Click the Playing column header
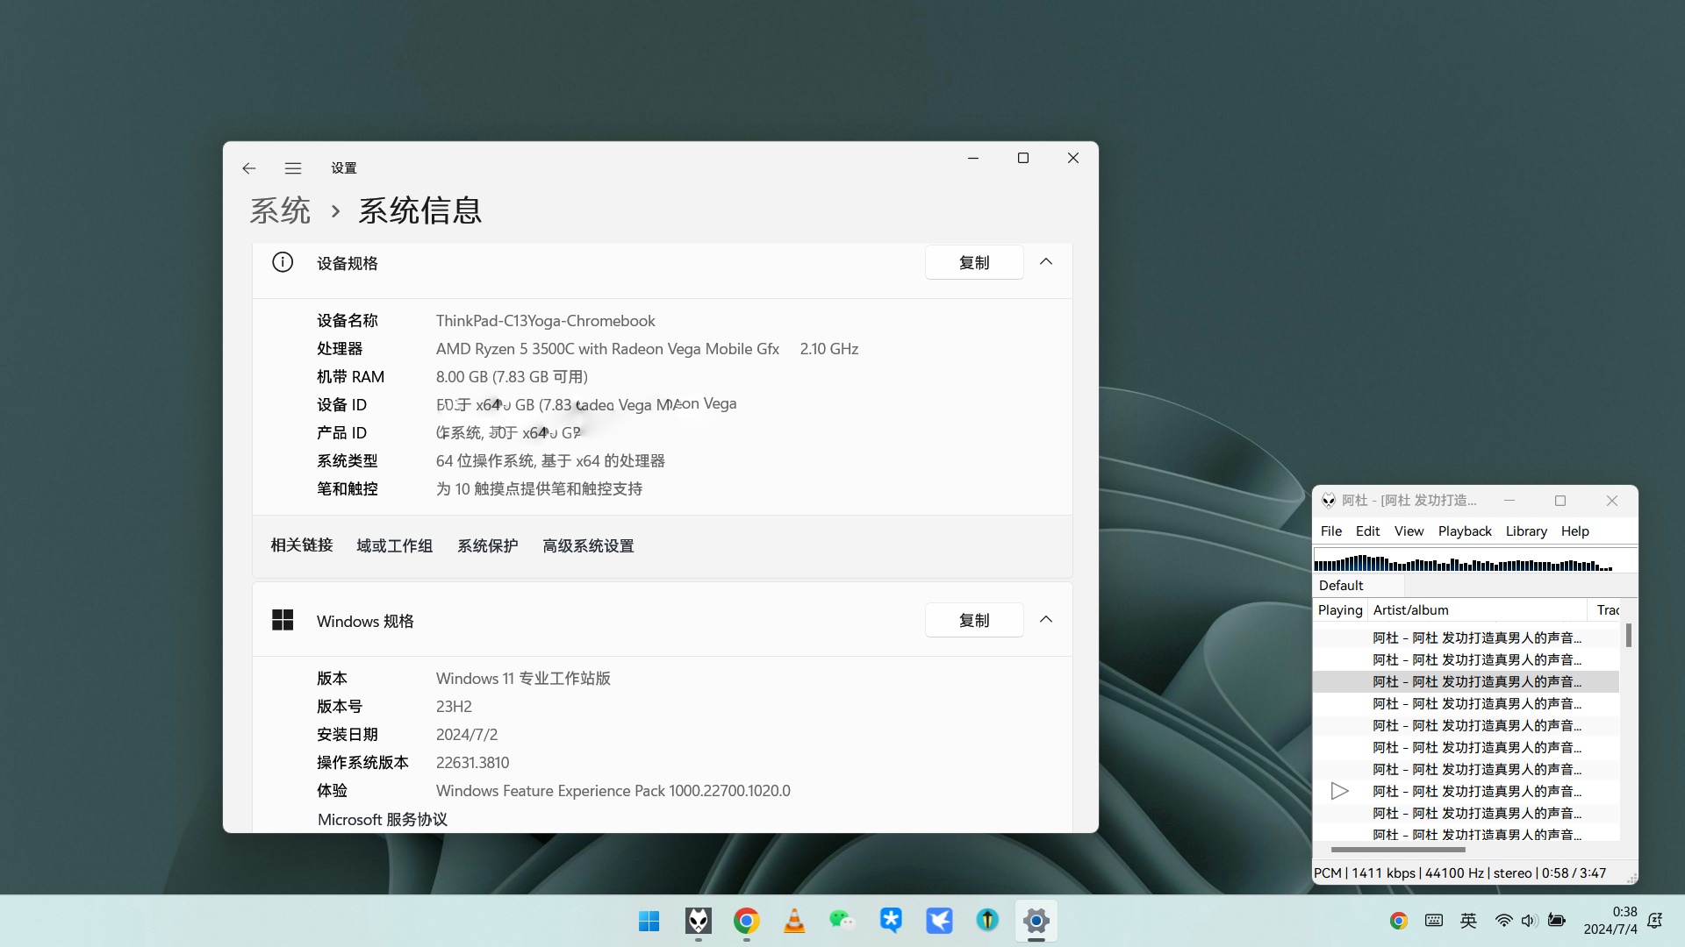The width and height of the screenshot is (1685, 947). pyautogui.click(x=1340, y=610)
